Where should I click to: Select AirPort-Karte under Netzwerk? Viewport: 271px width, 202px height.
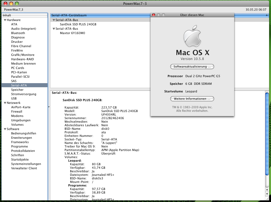[21, 107]
